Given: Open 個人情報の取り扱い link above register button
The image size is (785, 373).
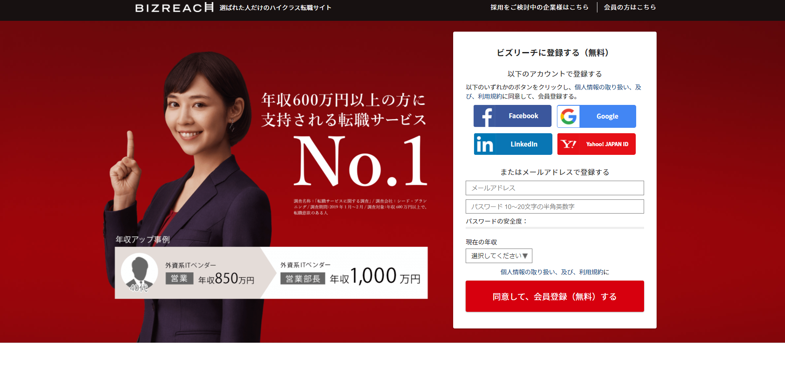Looking at the screenshot, I should click(527, 272).
